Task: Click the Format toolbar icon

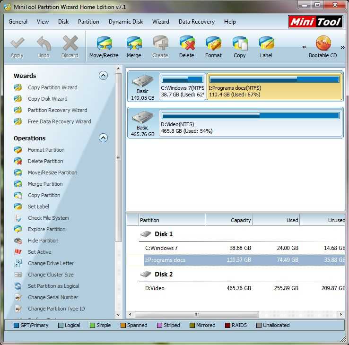Action: pos(213,43)
